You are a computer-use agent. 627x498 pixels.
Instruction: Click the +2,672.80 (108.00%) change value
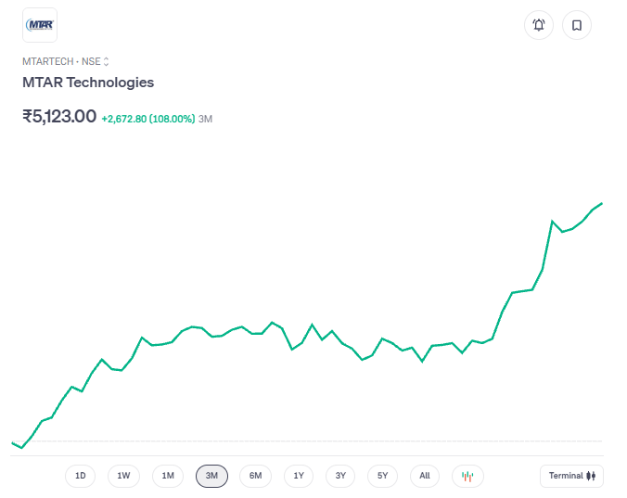[147, 119]
